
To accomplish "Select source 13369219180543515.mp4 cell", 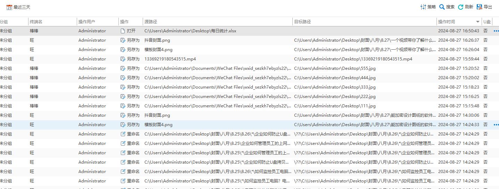I will pyautogui.click(x=170, y=59).
